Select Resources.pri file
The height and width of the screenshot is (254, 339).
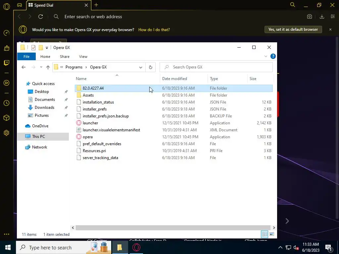173,151
